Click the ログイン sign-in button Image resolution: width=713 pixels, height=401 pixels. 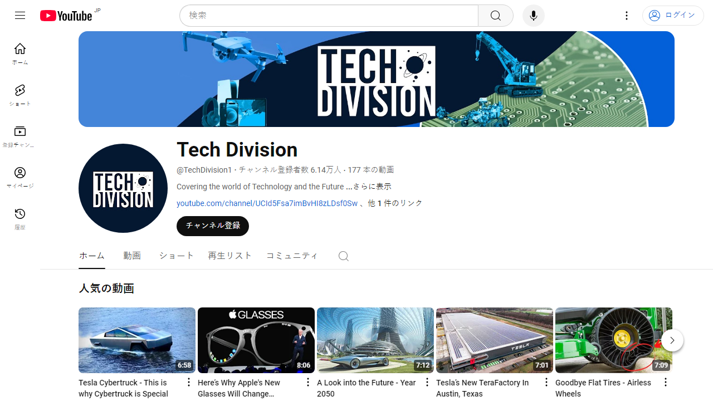point(673,16)
